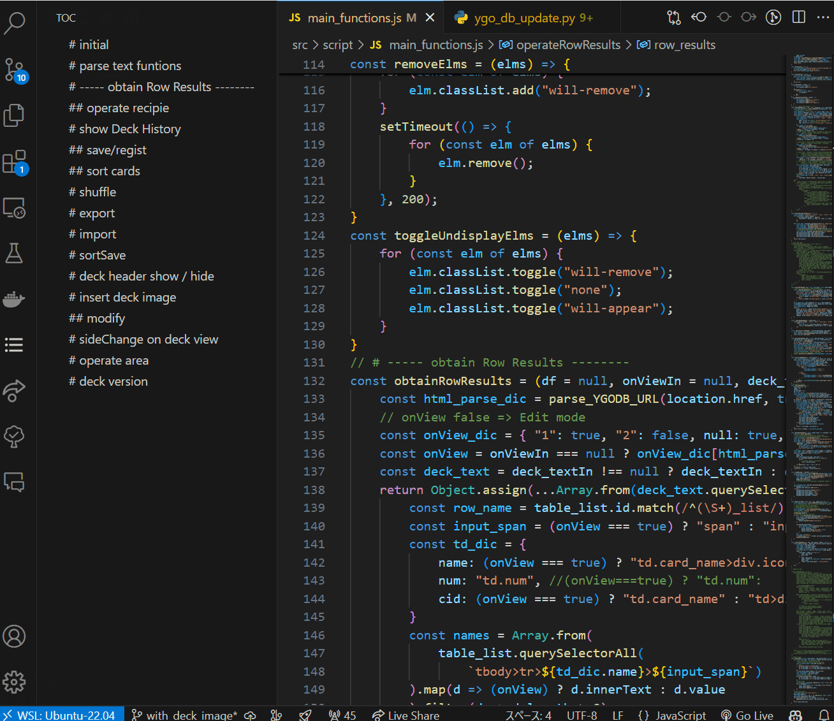Split the editor with the split icon
834x721 pixels.
[798, 17]
